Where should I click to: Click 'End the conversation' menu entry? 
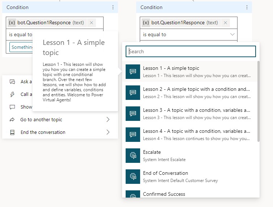coord(60,132)
